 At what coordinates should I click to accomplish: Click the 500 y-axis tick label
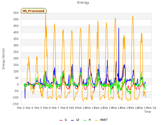(x=16, y=20)
